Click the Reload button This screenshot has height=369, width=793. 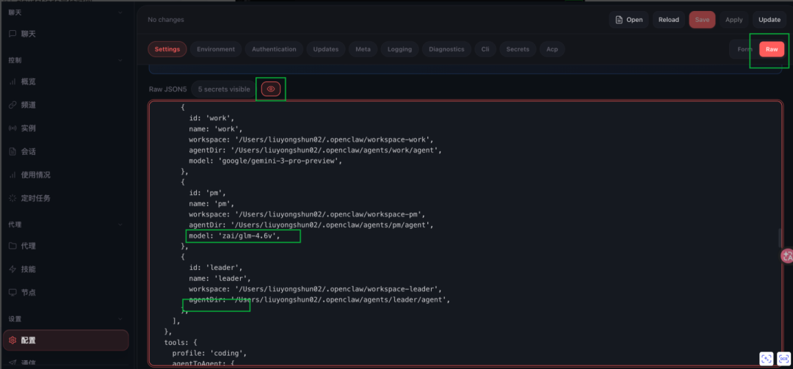(x=669, y=20)
